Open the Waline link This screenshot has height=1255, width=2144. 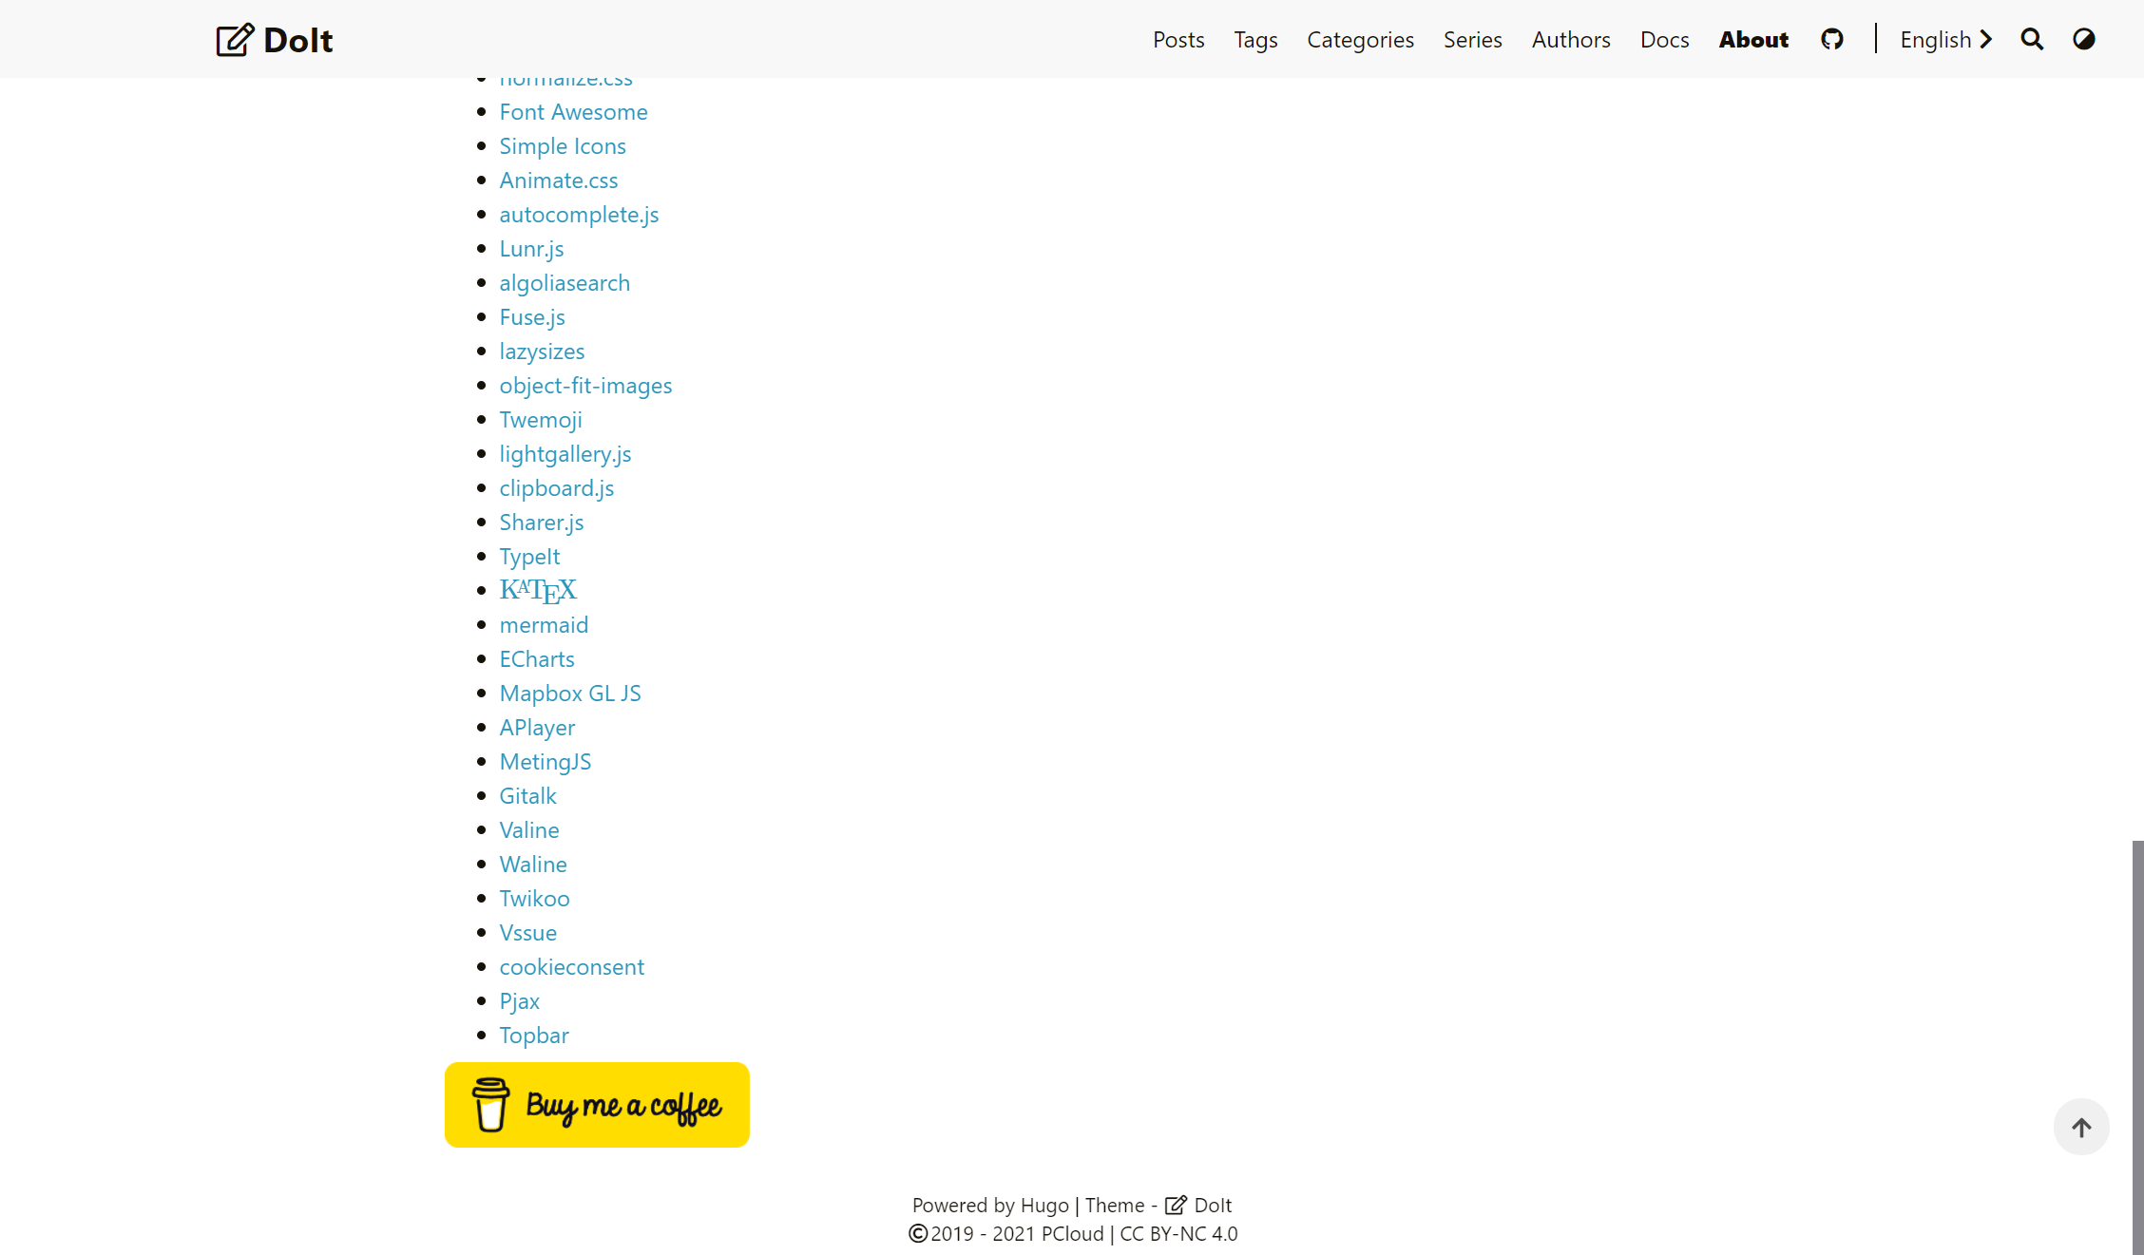532,865
